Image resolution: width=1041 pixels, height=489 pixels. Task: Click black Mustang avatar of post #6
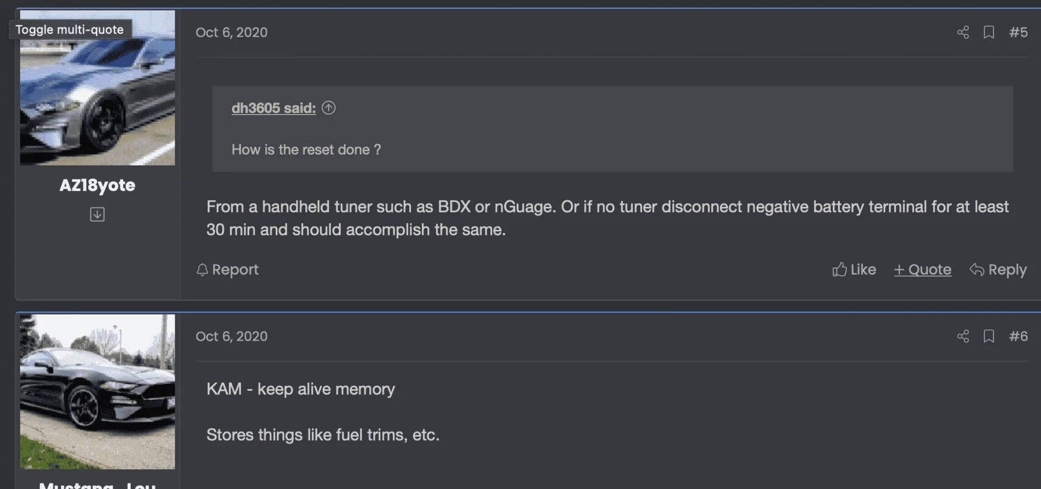tap(98, 391)
